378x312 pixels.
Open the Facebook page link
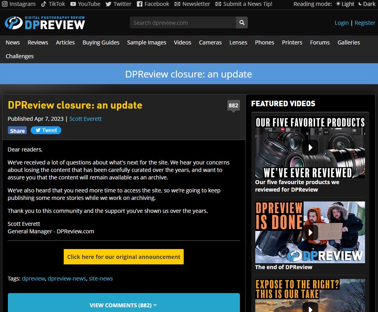153,4
